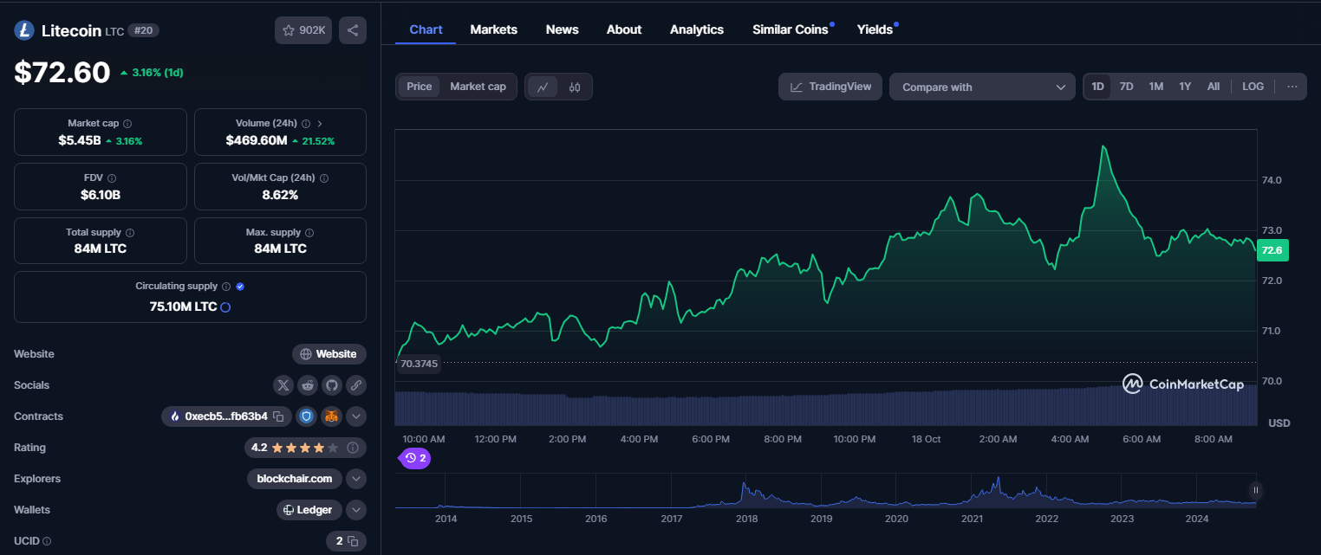Expand the Explorers list chevron
Viewport: 1321px width, 555px height.
coord(356,479)
